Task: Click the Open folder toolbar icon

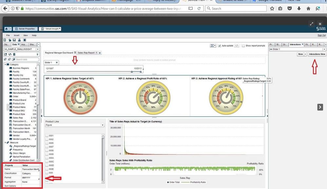Action: click(x=10, y=40)
